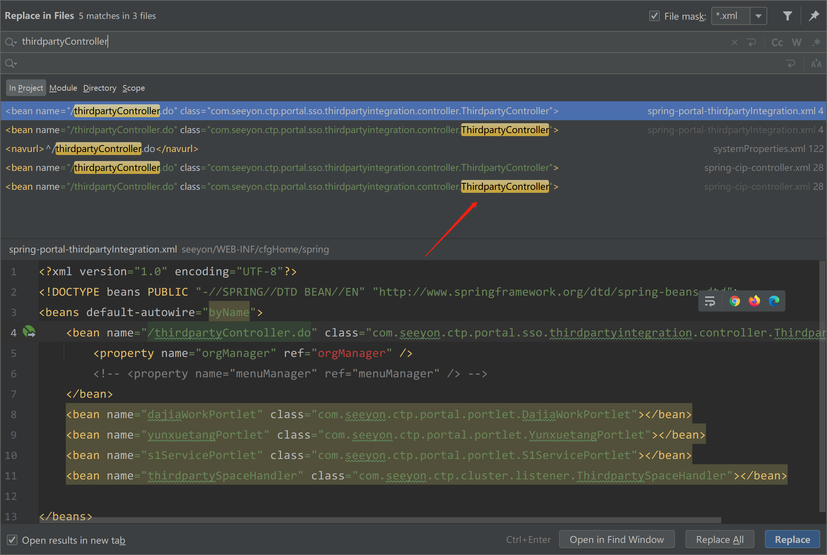Select the systemProperties.xml navurl result row
The height and width of the screenshot is (555, 827).
coord(265,149)
